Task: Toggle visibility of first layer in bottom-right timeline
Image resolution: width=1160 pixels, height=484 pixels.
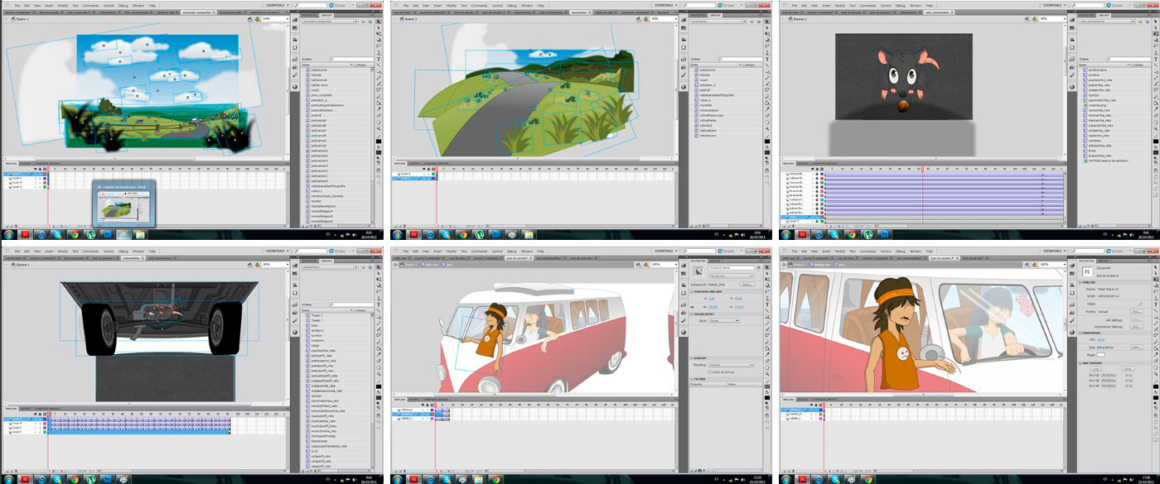Action: [813, 409]
